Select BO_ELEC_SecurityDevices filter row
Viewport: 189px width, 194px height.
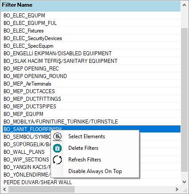pos(91,38)
